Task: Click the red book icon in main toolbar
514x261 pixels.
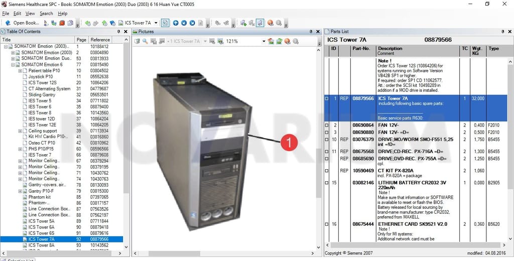Action: (62, 23)
